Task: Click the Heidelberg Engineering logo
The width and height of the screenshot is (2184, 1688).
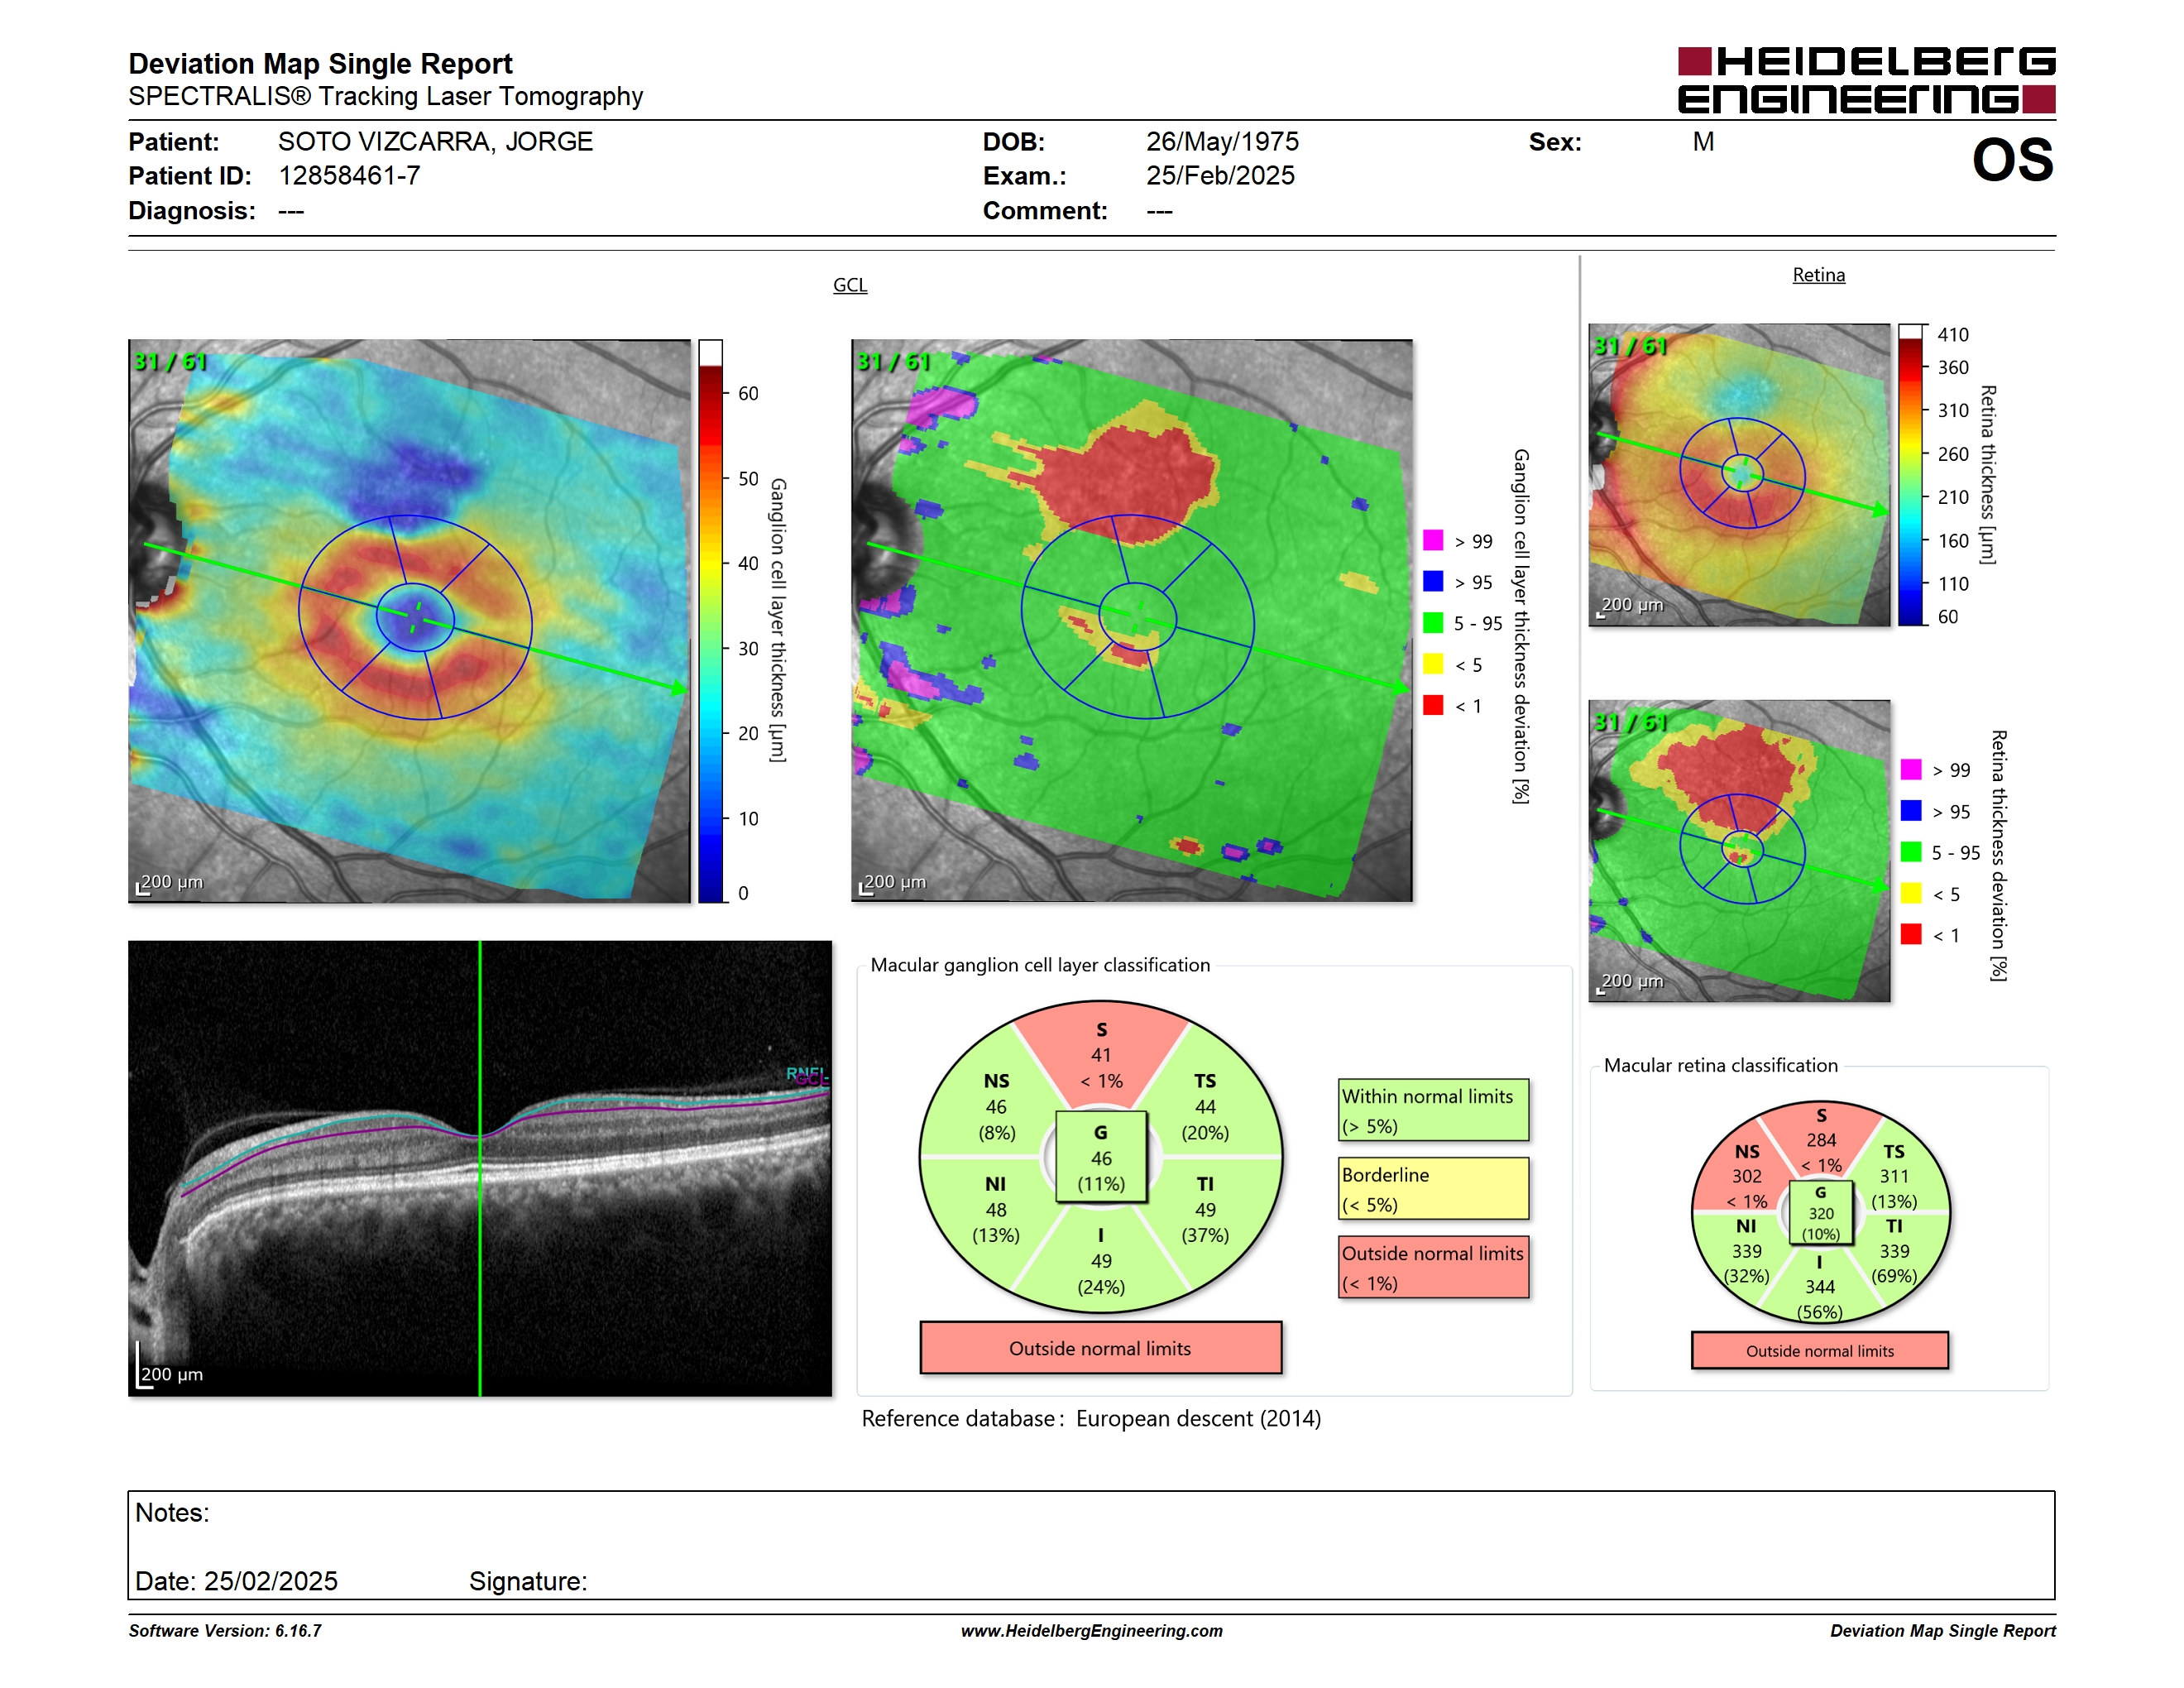Action: [1866, 80]
